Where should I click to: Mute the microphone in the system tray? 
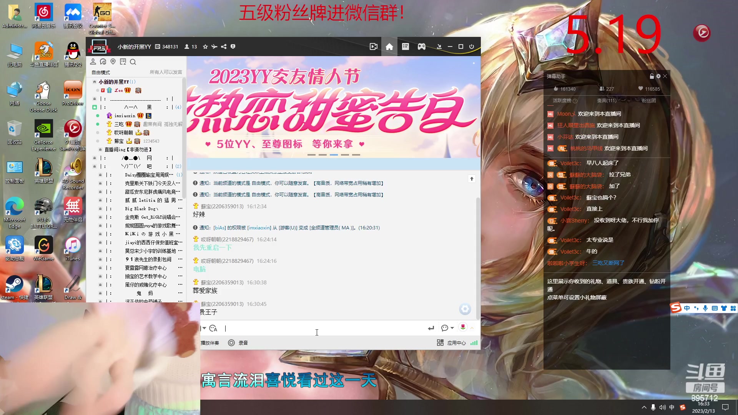point(652,407)
